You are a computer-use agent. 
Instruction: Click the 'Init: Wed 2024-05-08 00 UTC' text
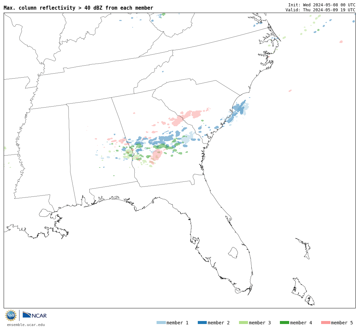[x=322, y=5]
